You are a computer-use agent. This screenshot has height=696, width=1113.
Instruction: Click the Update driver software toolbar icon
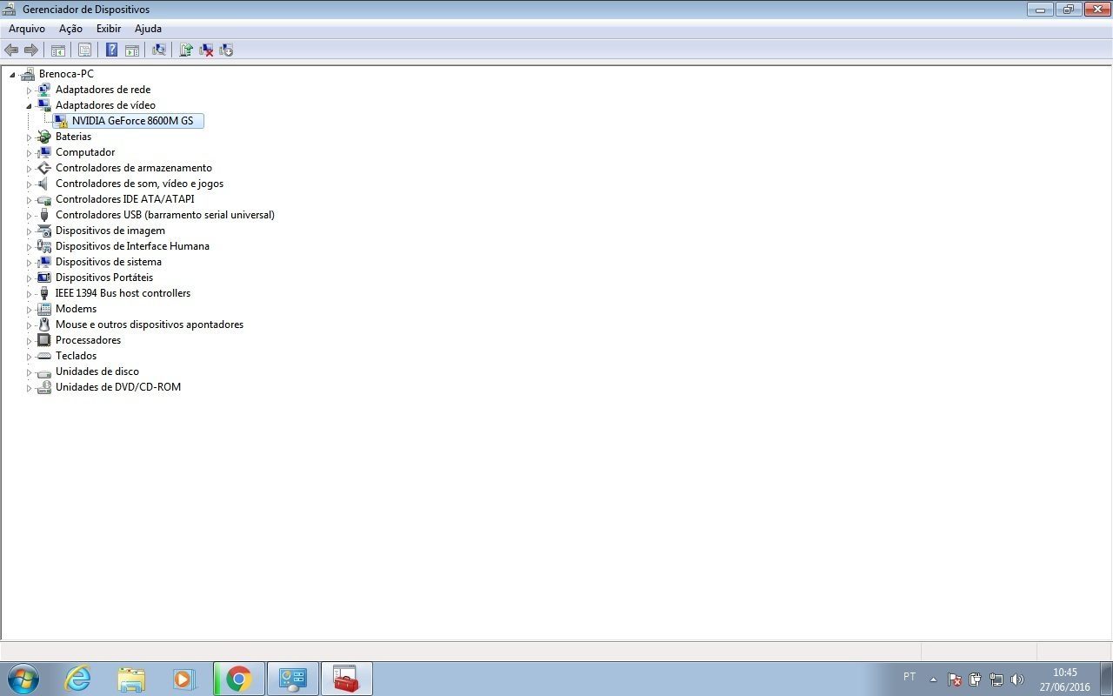pyautogui.click(x=185, y=50)
